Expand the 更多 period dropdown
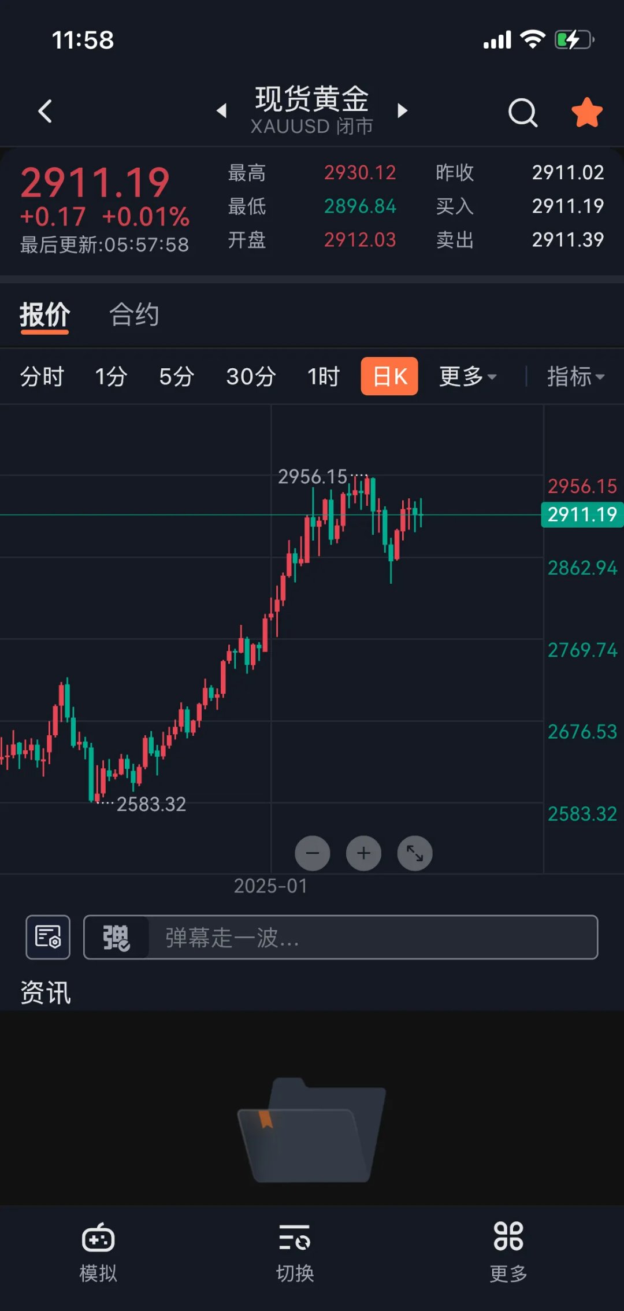Screen dimensions: 624x1311 pyautogui.click(x=467, y=376)
